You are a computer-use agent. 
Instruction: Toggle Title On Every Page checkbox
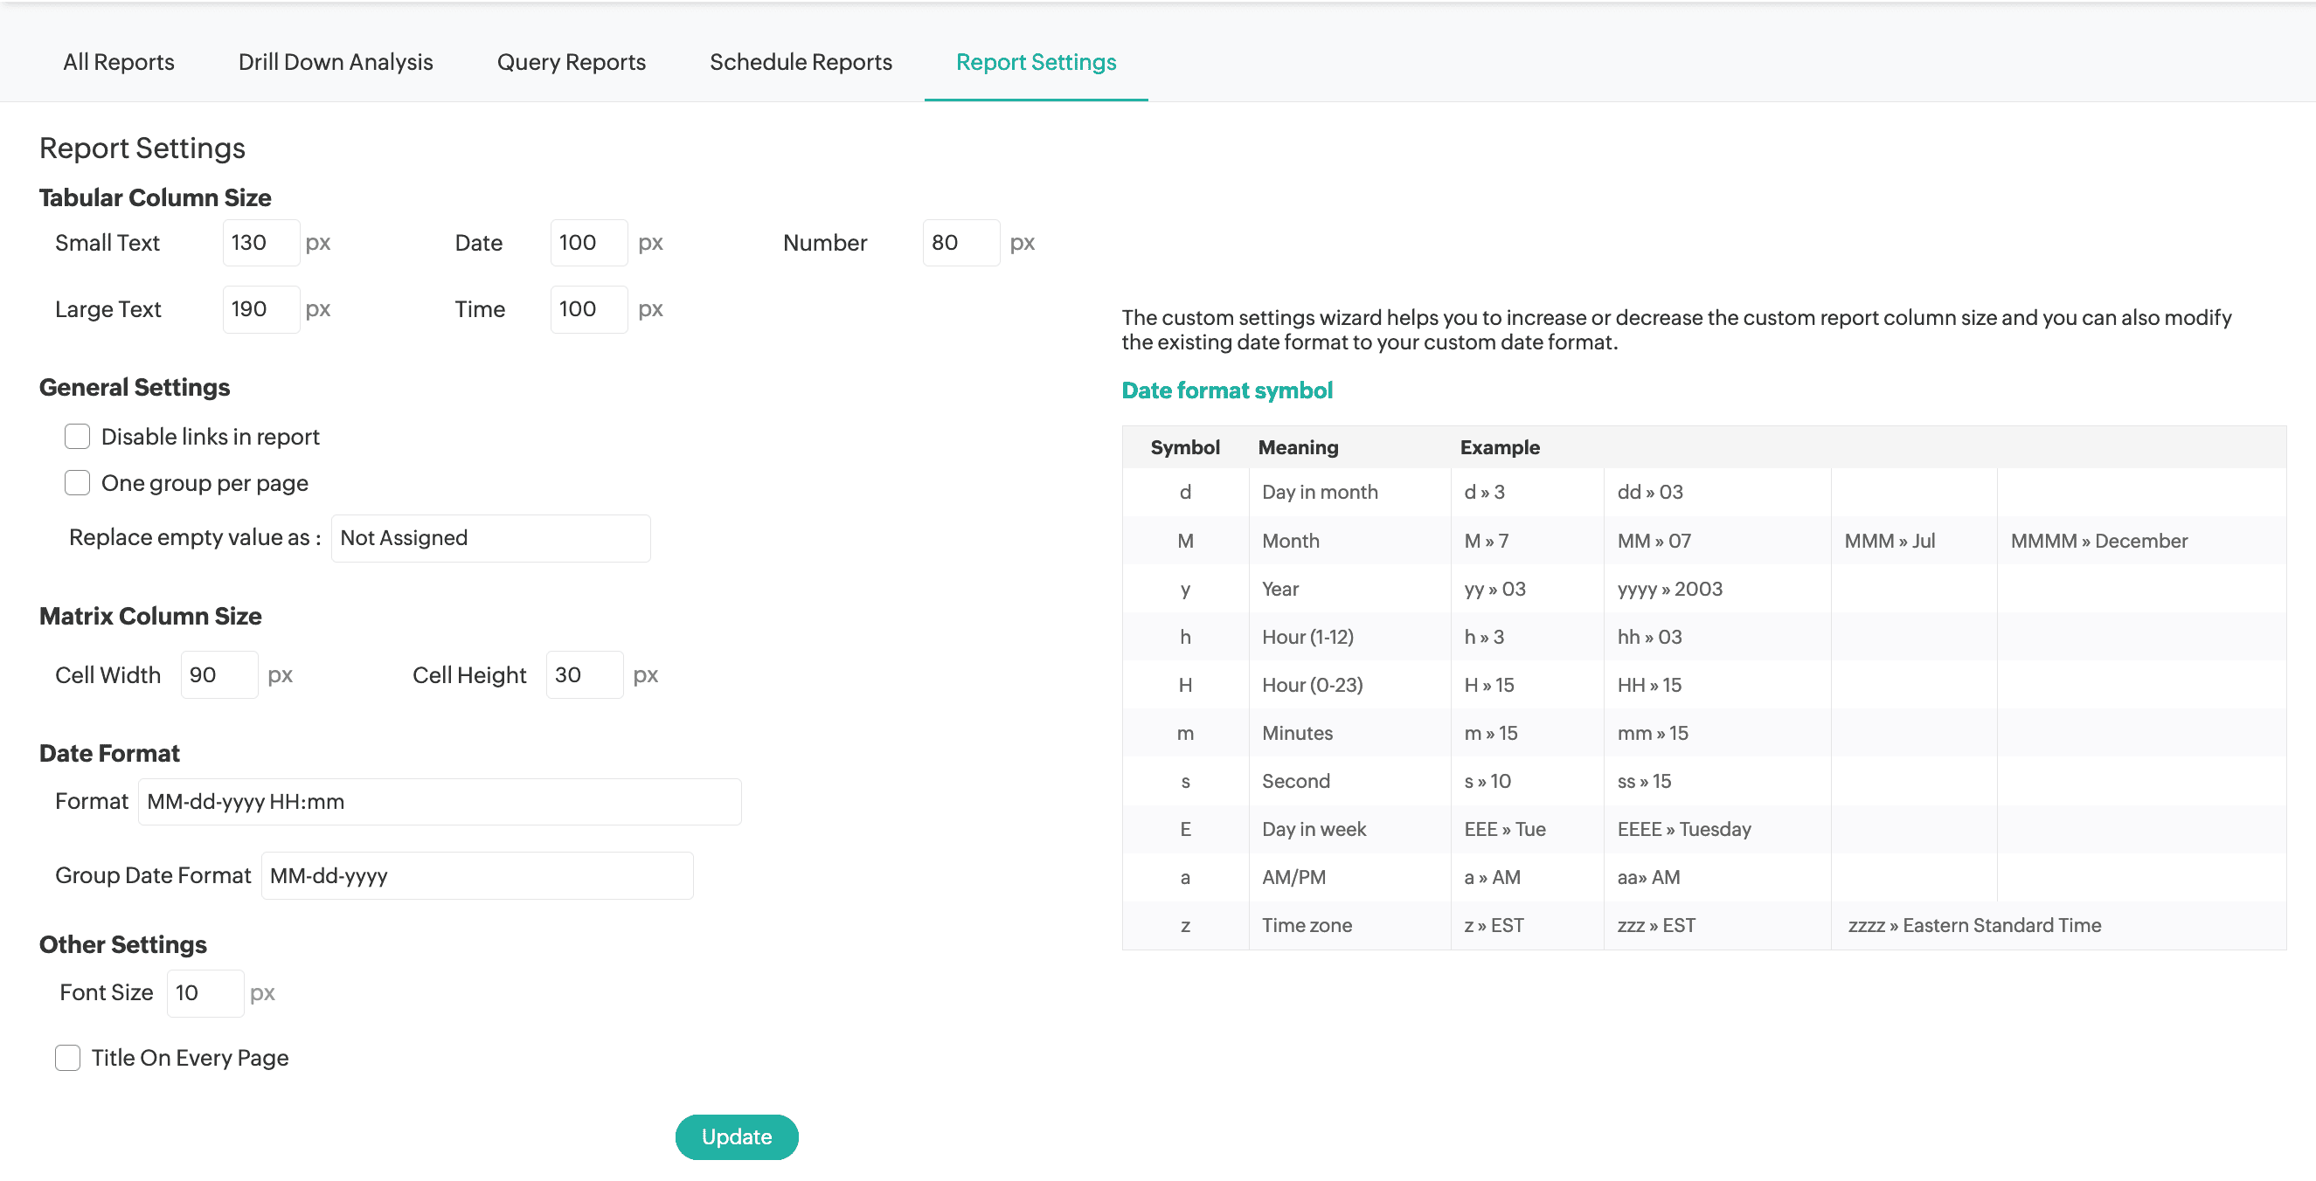point(67,1058)
